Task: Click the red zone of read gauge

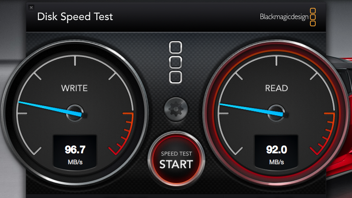Action: click(325, 134)
